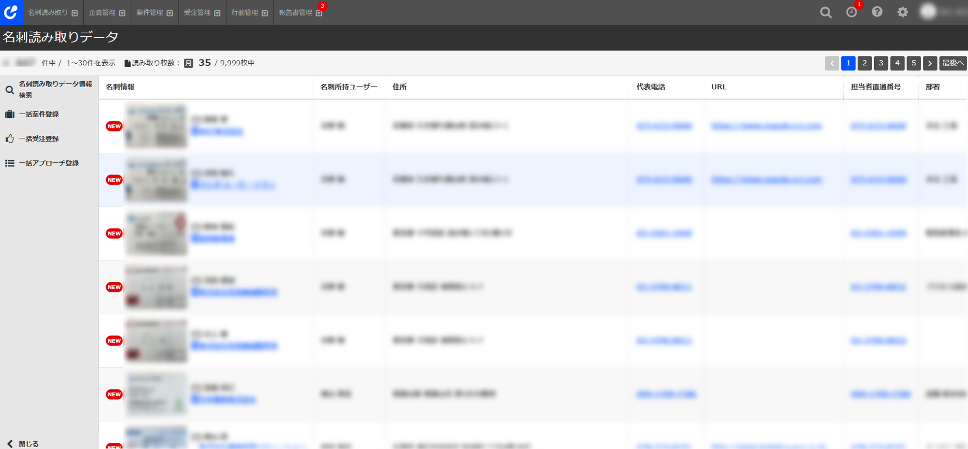Expand the 名刺読み取り menu

[x=53, y=13]
